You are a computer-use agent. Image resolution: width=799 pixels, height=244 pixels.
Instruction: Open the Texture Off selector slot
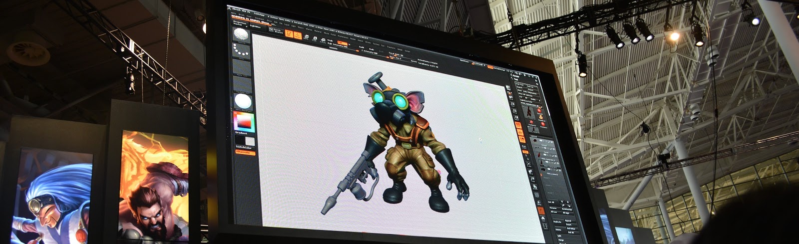(242, 83)
